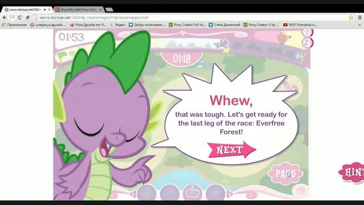Click the pony marker on the race progress bar

pyautogui.click(x=222, y=44)
